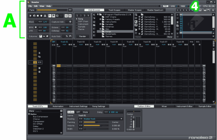Select the DSP Chain radio button

click(x=77, y=21)
